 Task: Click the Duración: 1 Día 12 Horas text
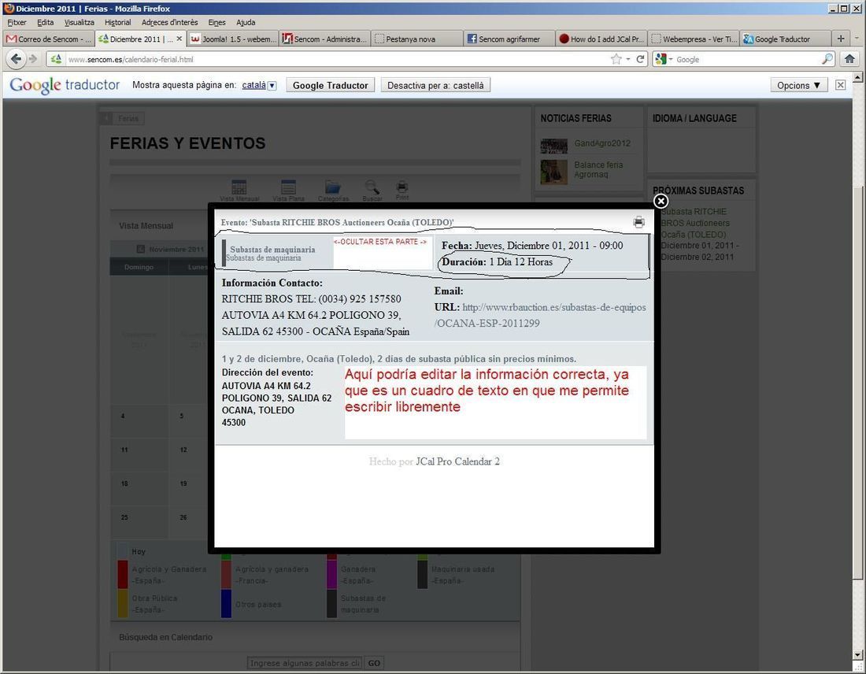click(x=497, y=262)
